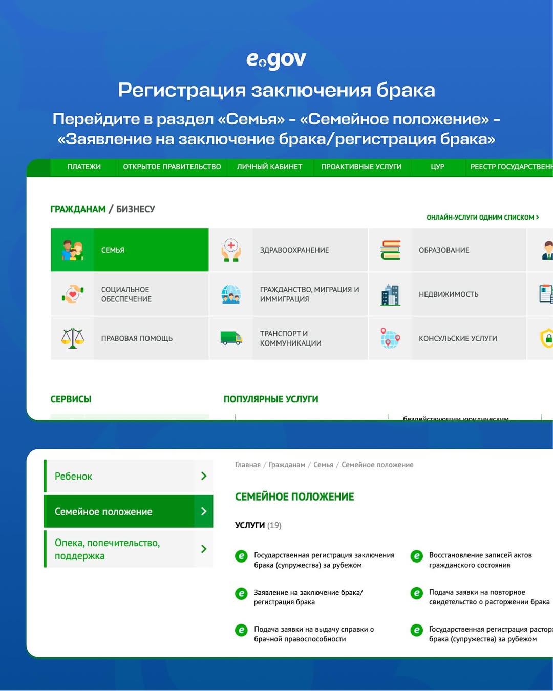The image size is (553, 691).
Task: Open Проактивные услуги menu item
Action: [361, 167]
